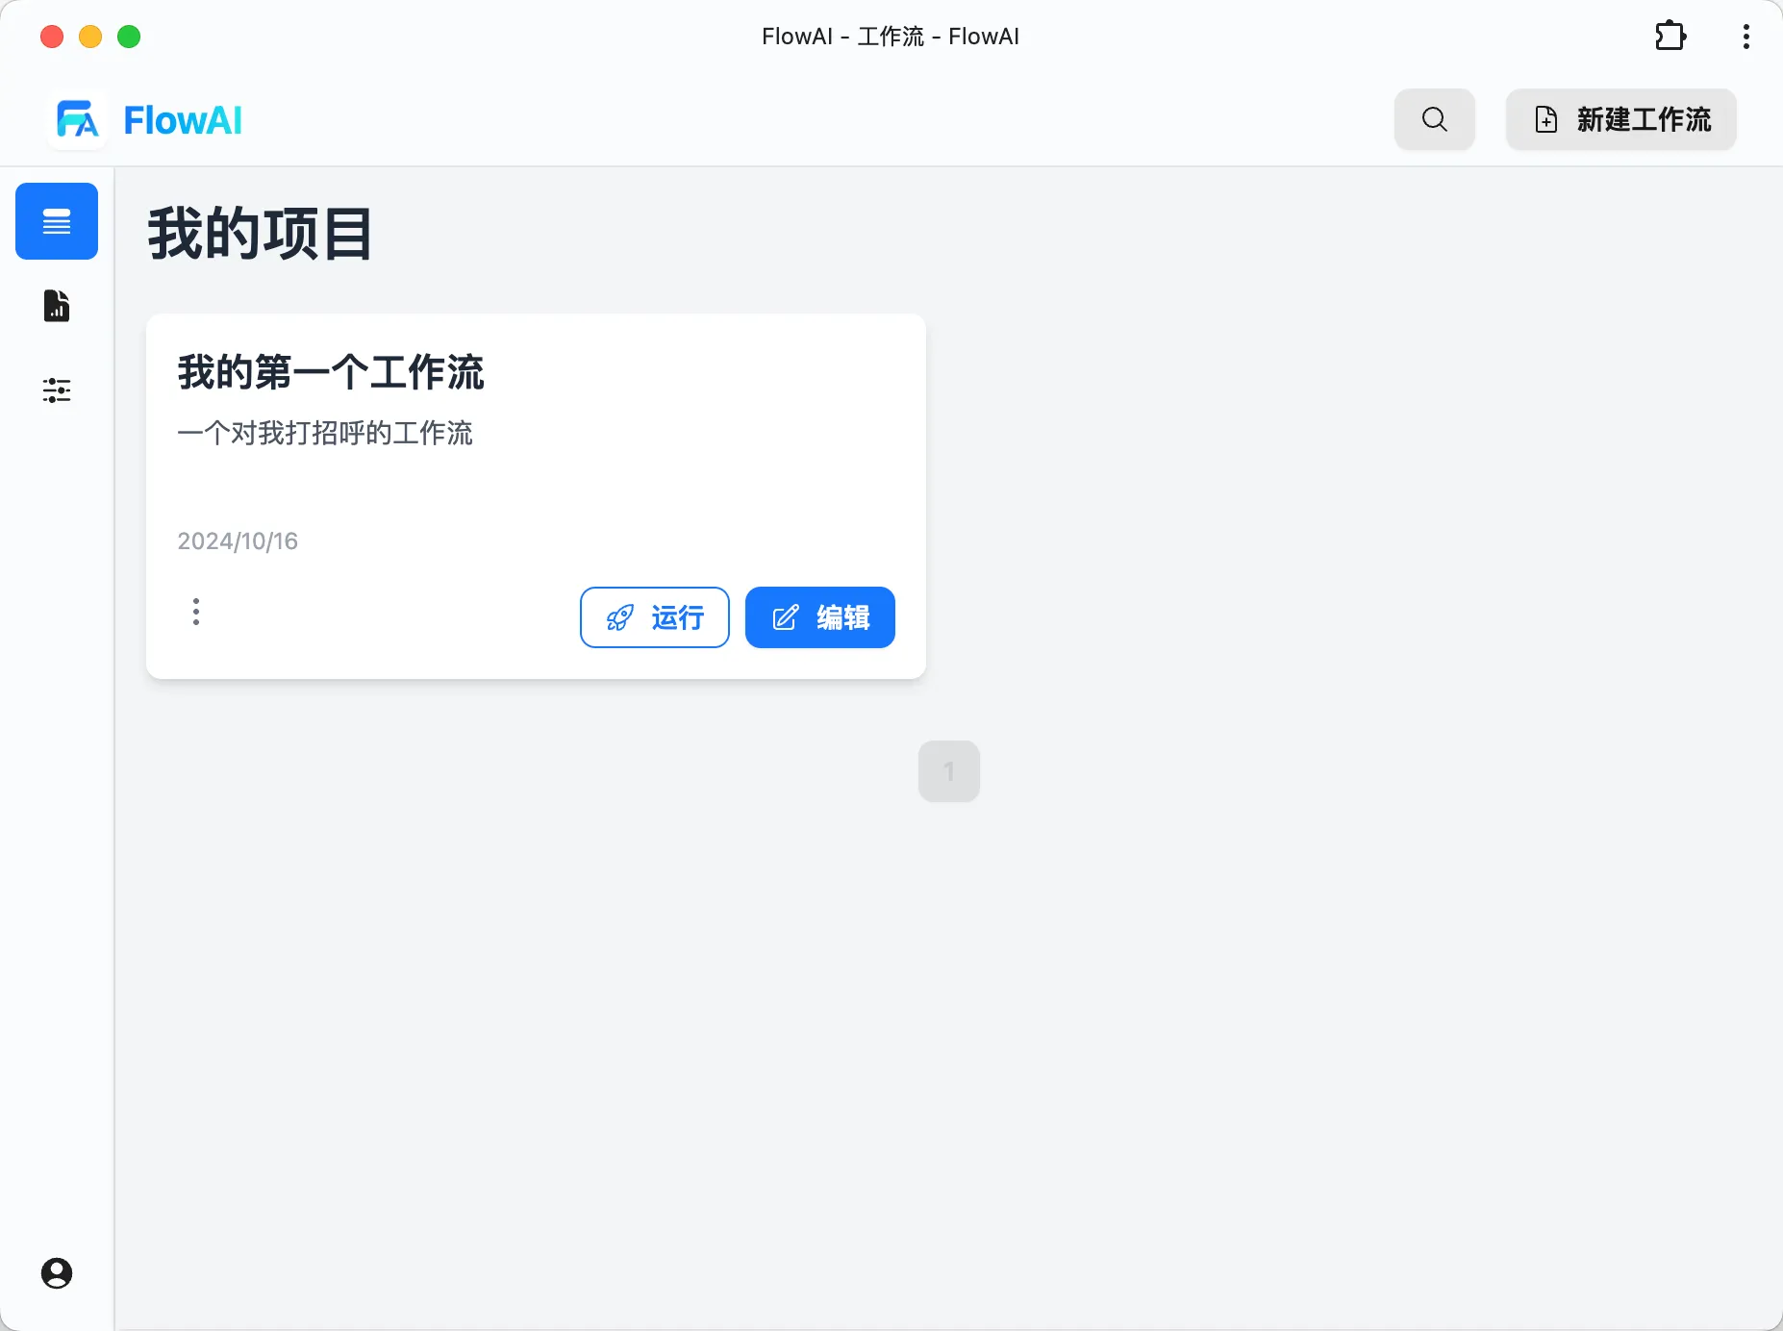Close the window with the red button
Viewport: 1783px width, 1331px height.
click(x=52, y=37)
